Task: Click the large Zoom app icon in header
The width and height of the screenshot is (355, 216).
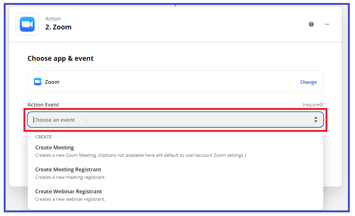Action: pyautogui.click(x=27, y=24)
